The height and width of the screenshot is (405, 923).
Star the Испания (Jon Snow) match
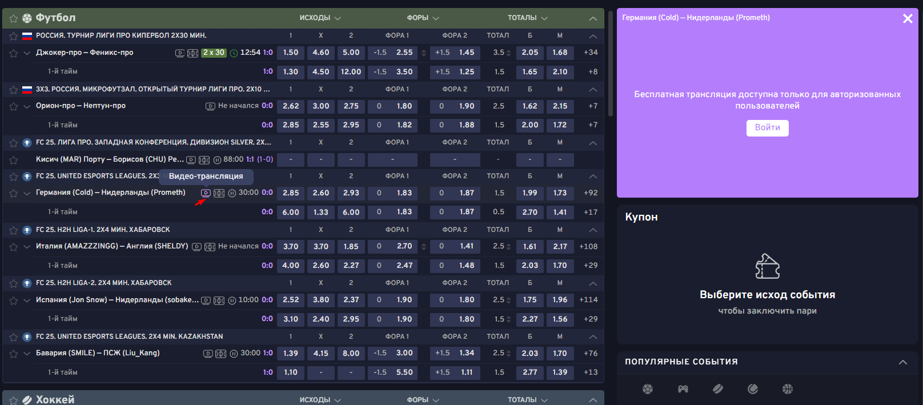[x=14, y=300]
